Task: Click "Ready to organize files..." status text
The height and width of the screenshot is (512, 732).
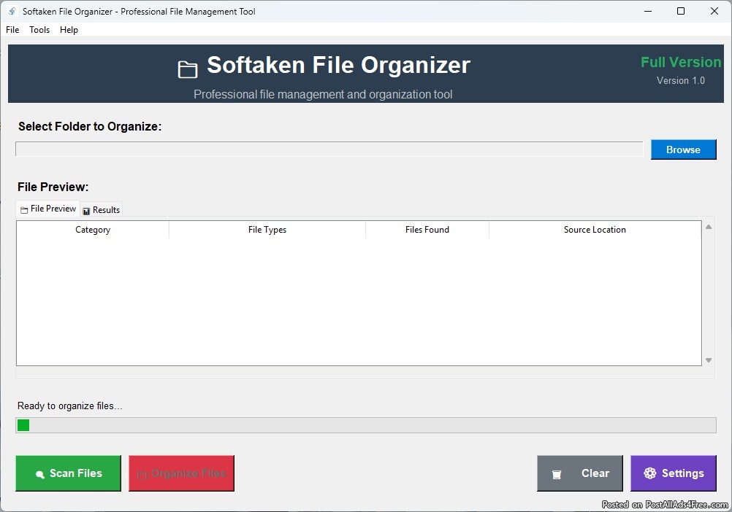Action: (69, 406)
